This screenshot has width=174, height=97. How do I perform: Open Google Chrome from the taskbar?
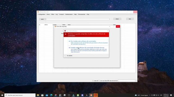[x=56, y=95]
